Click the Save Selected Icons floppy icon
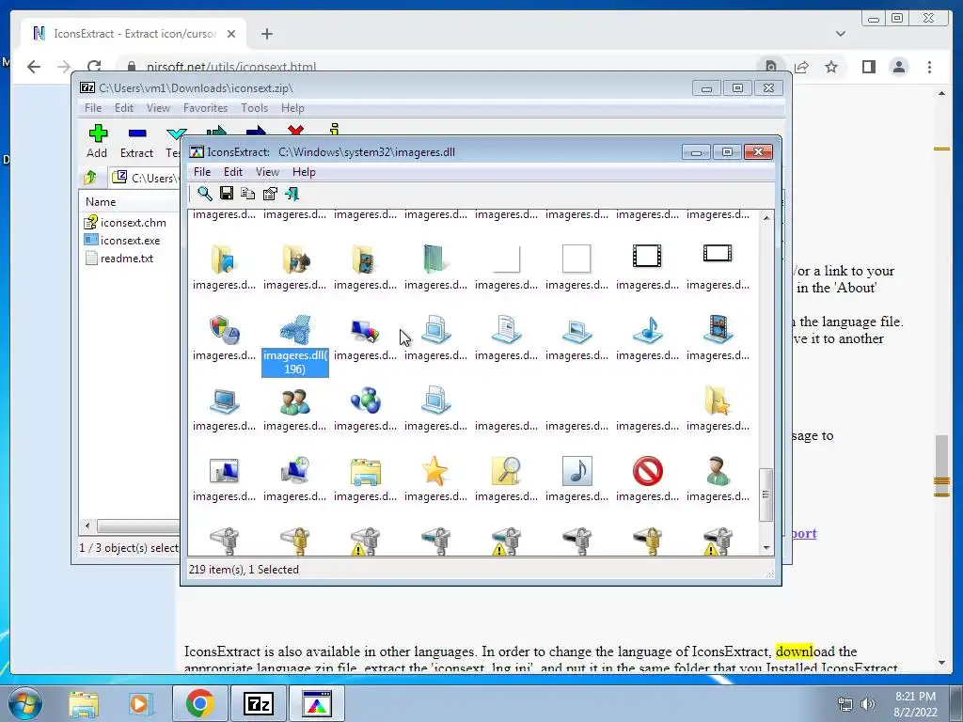This screenshot has width=963, height=722. click(227, 194)
